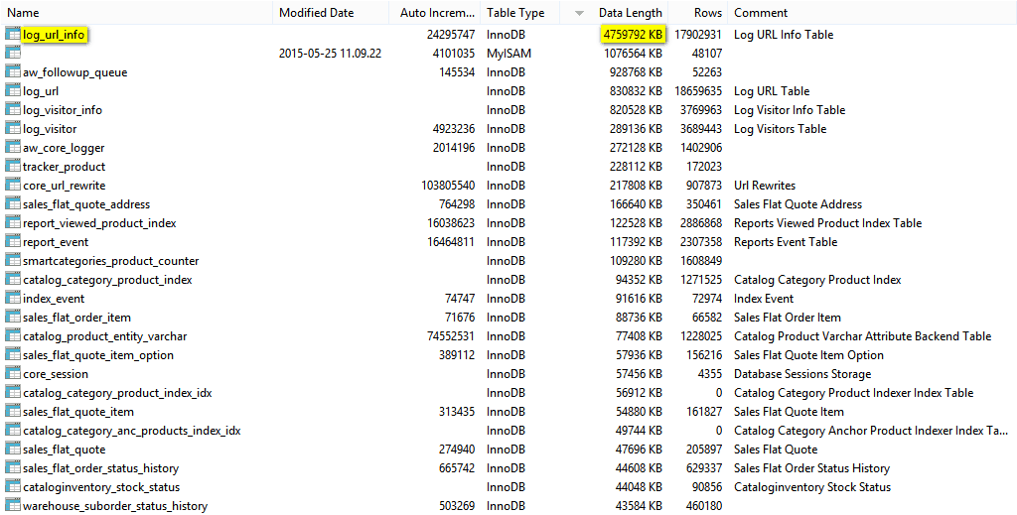Select the aw_core_logger table name
The width and height of the screenshot is (1017, 515).
[x=64, y=148]
